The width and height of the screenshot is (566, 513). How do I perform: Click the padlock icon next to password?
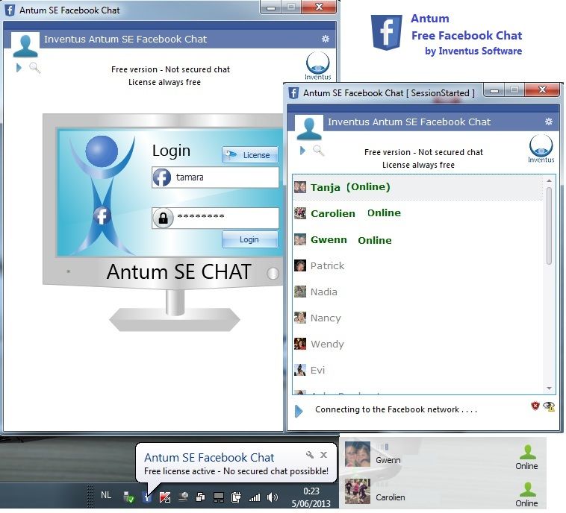164,218
